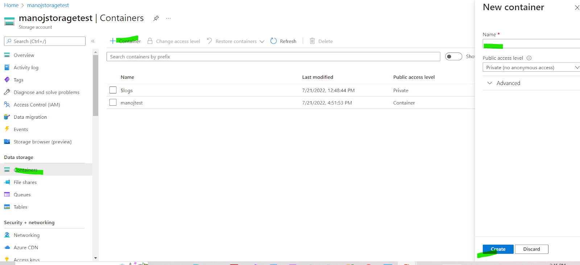This screenshot has height=265, width=580.
Task: Click the lock icon for access level
Action: point(150,41)
